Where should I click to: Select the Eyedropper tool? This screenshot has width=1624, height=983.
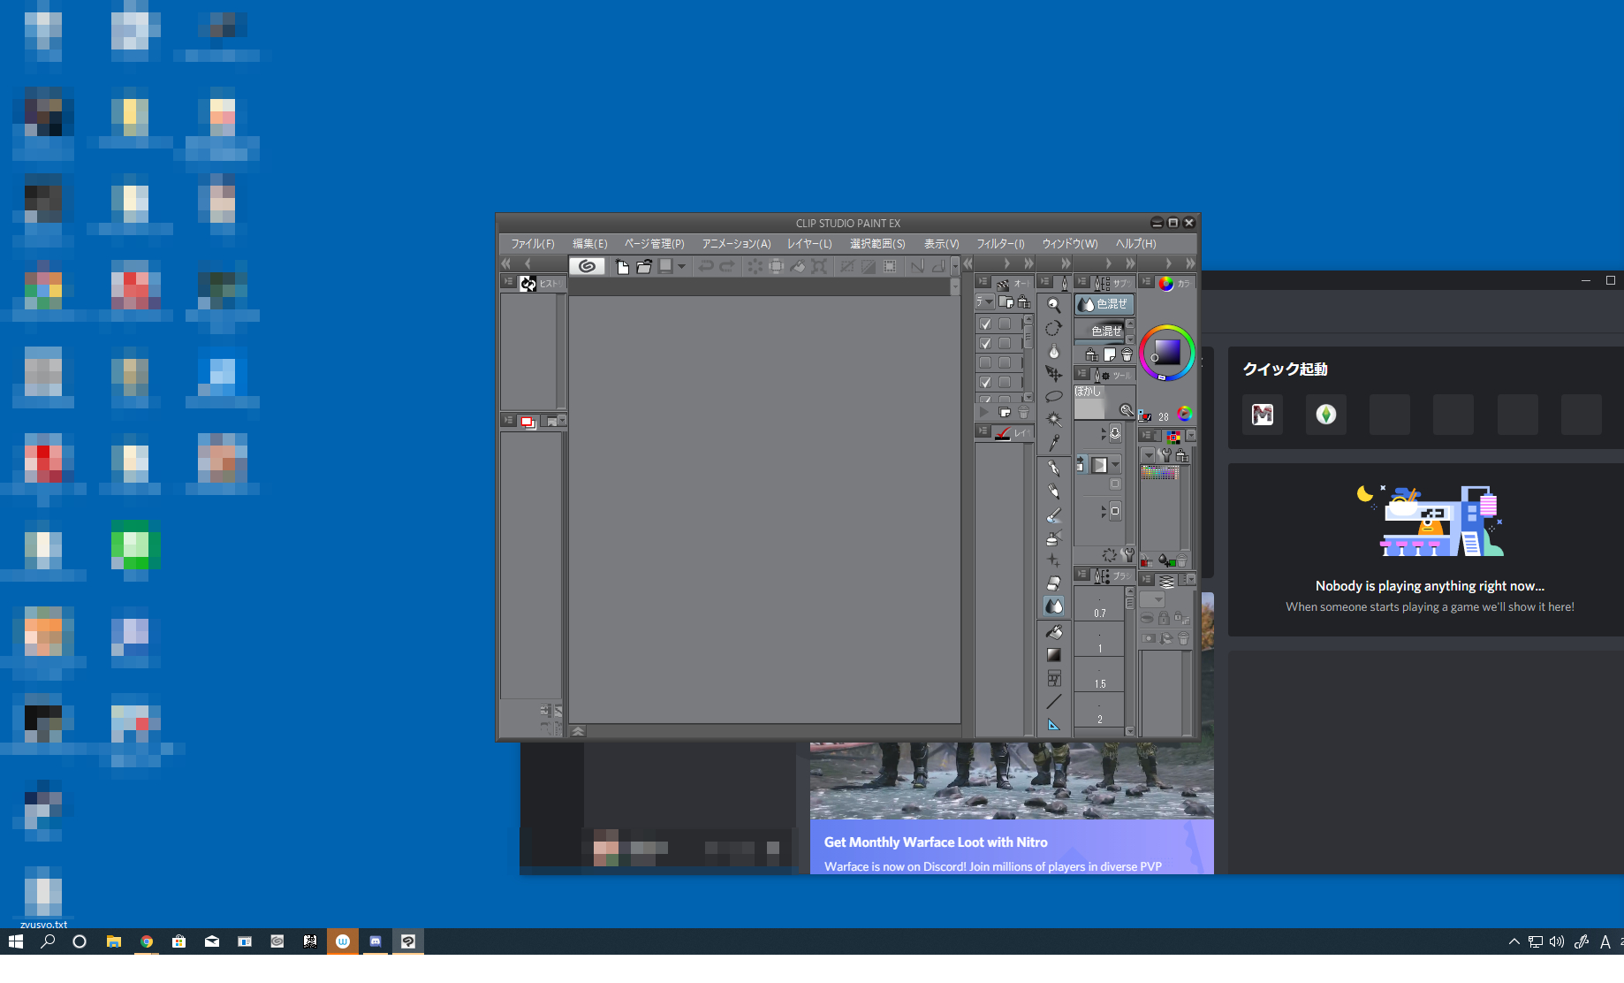[x=1053, y=443]
